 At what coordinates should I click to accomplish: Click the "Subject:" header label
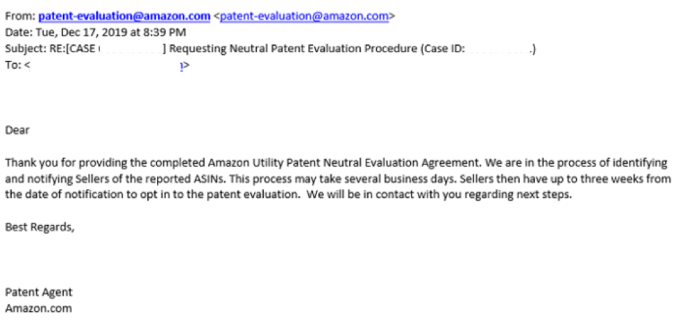tap(25, 49)
